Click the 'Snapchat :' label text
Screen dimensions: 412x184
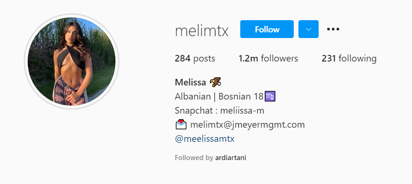(x=196, y=111)
